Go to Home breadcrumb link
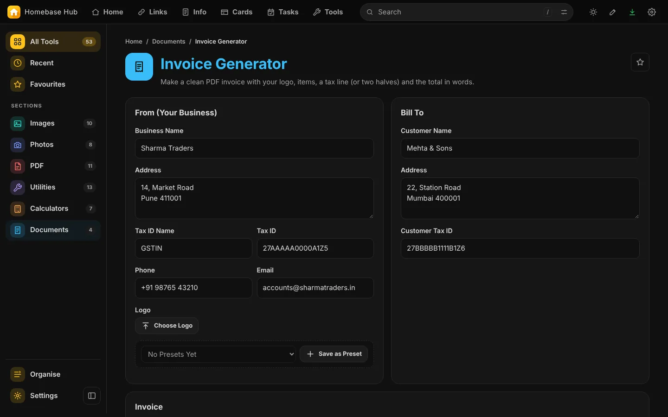 point(134,42)
